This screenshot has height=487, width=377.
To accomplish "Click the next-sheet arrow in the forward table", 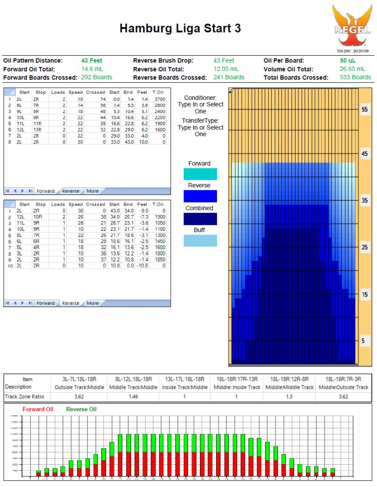I will pos(23,191).
